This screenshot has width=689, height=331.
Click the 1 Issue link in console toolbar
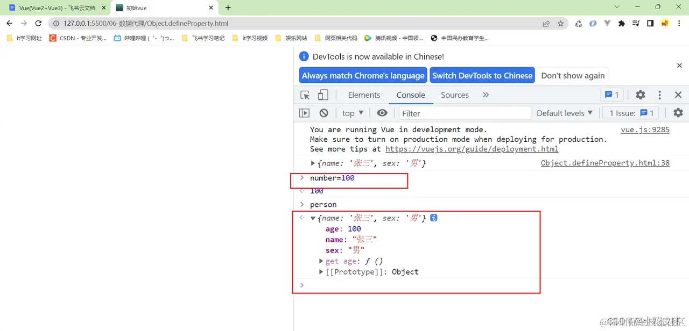pos(631,113)
